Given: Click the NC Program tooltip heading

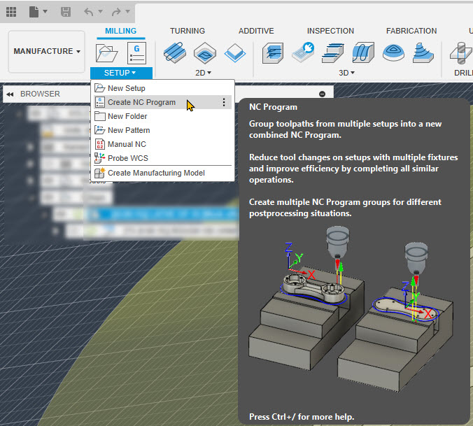Looking at the screenshot, I should click(x=273, y=107).
